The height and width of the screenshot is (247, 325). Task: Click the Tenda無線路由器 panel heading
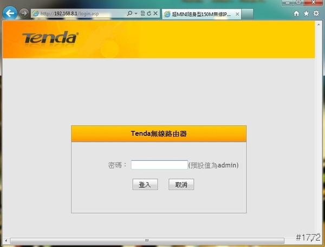click(159, 134)
